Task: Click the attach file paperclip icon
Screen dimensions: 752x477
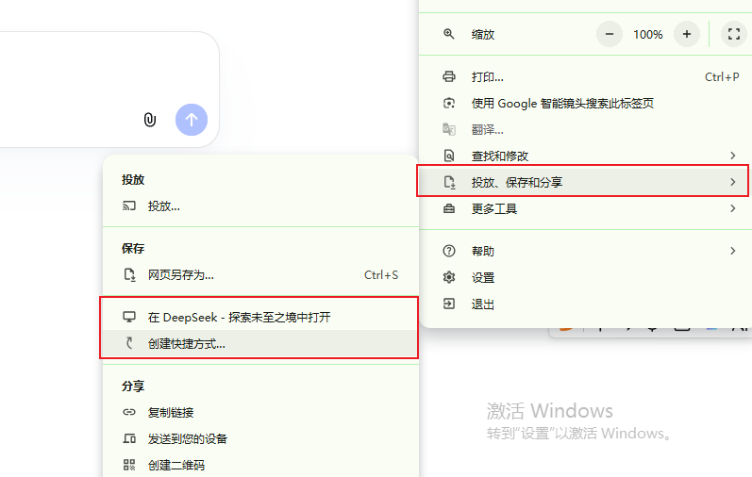Action: click(150, 120)
